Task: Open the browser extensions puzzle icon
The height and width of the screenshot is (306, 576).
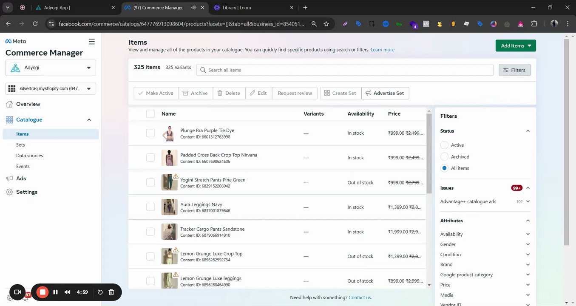Action: click(534, 24)
